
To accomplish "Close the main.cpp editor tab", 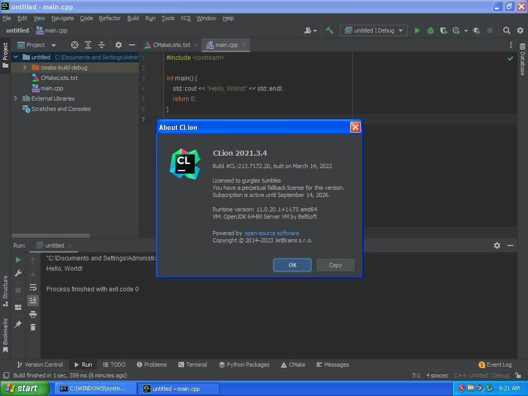I will (244, 45).
